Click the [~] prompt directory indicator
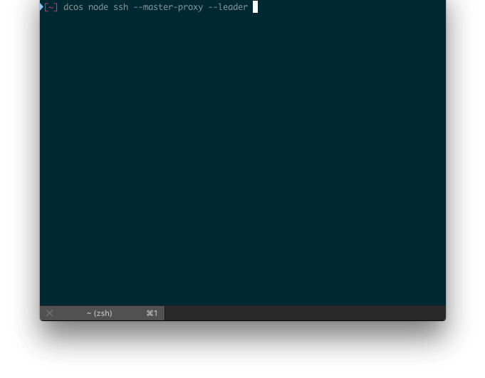 coord(51,7)
